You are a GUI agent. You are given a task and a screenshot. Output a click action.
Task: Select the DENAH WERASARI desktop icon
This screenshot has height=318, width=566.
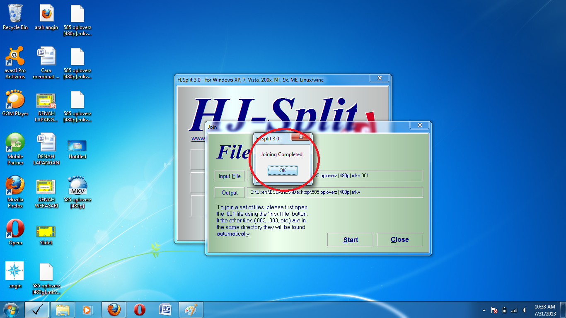[x=46, y=194]
